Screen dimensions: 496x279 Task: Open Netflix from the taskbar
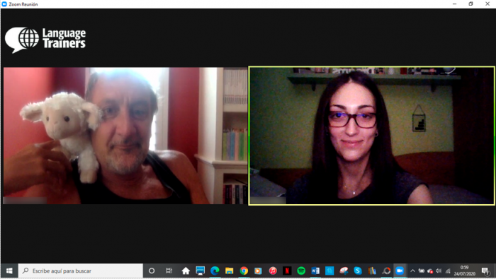click(287, 271)
